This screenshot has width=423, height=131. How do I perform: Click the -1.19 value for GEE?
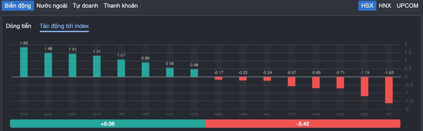pyautogui.click(x=364, y=73)
